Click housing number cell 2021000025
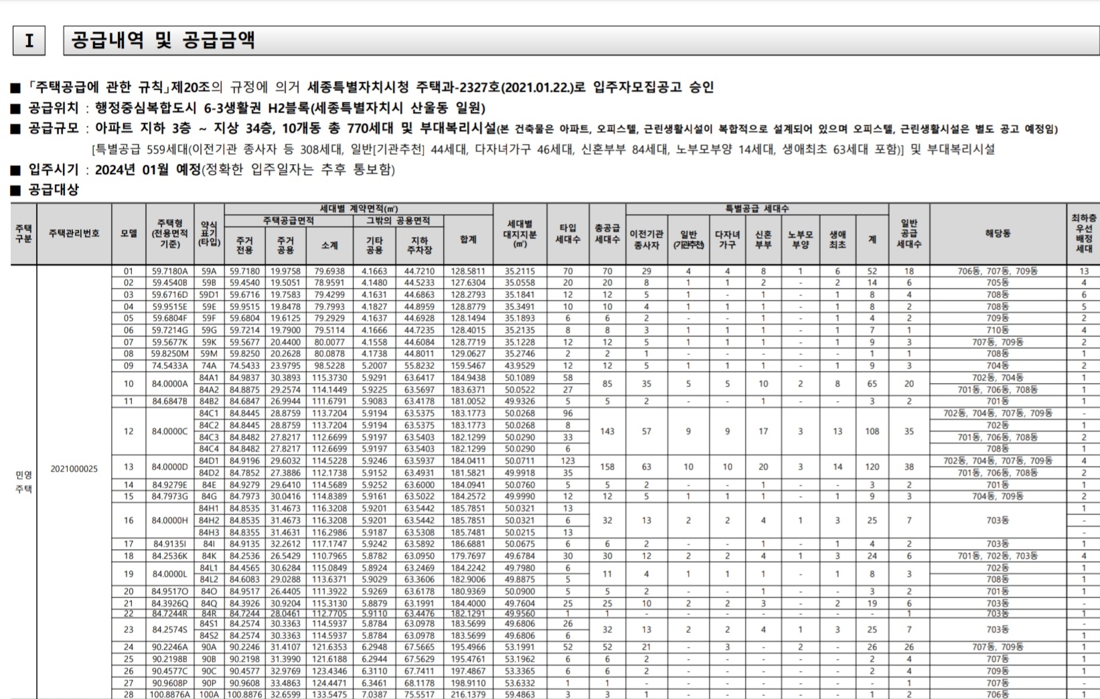Screen dimensions: 1100x699 74,469
